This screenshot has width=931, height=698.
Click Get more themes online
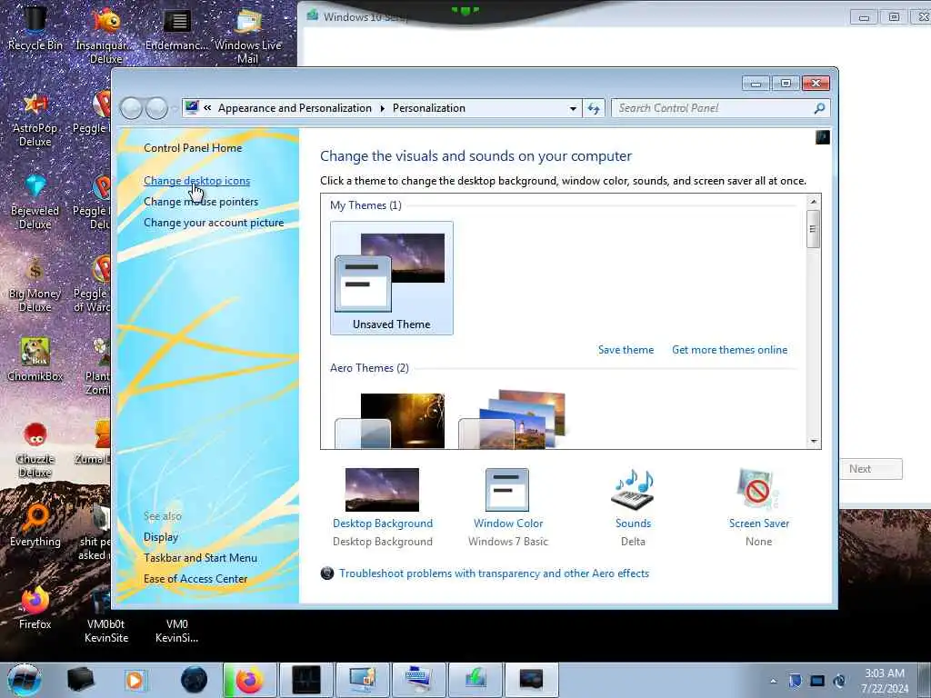pyautogui.click(x=730, y=350)
